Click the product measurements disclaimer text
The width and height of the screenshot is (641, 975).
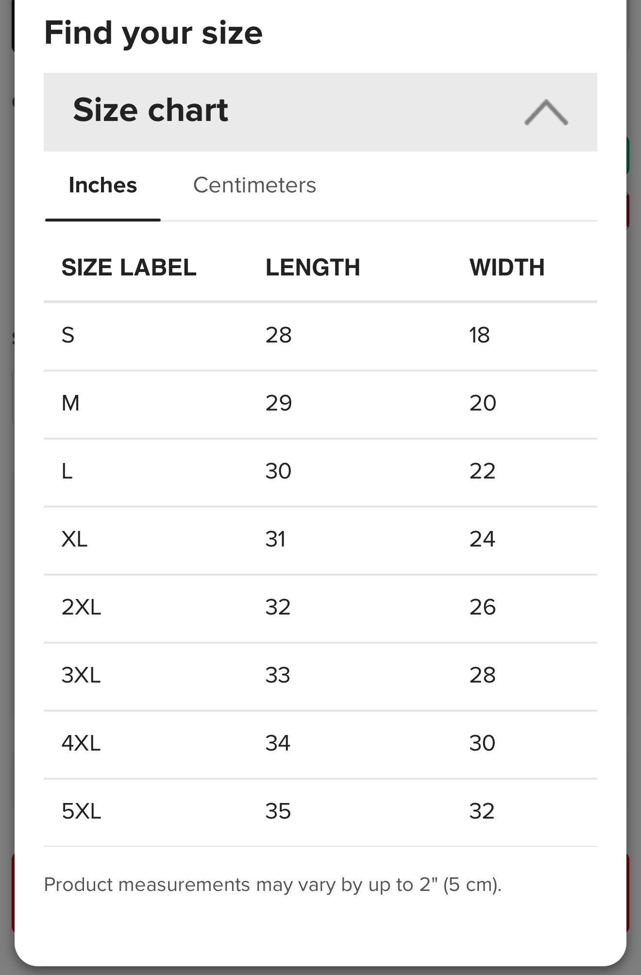point(272,885)
